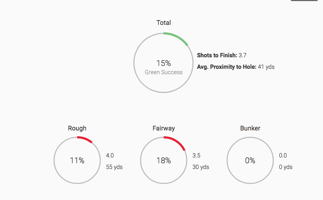Select the Bunker heading
Viewport: 323px width, 200px height.
[250, 128]
